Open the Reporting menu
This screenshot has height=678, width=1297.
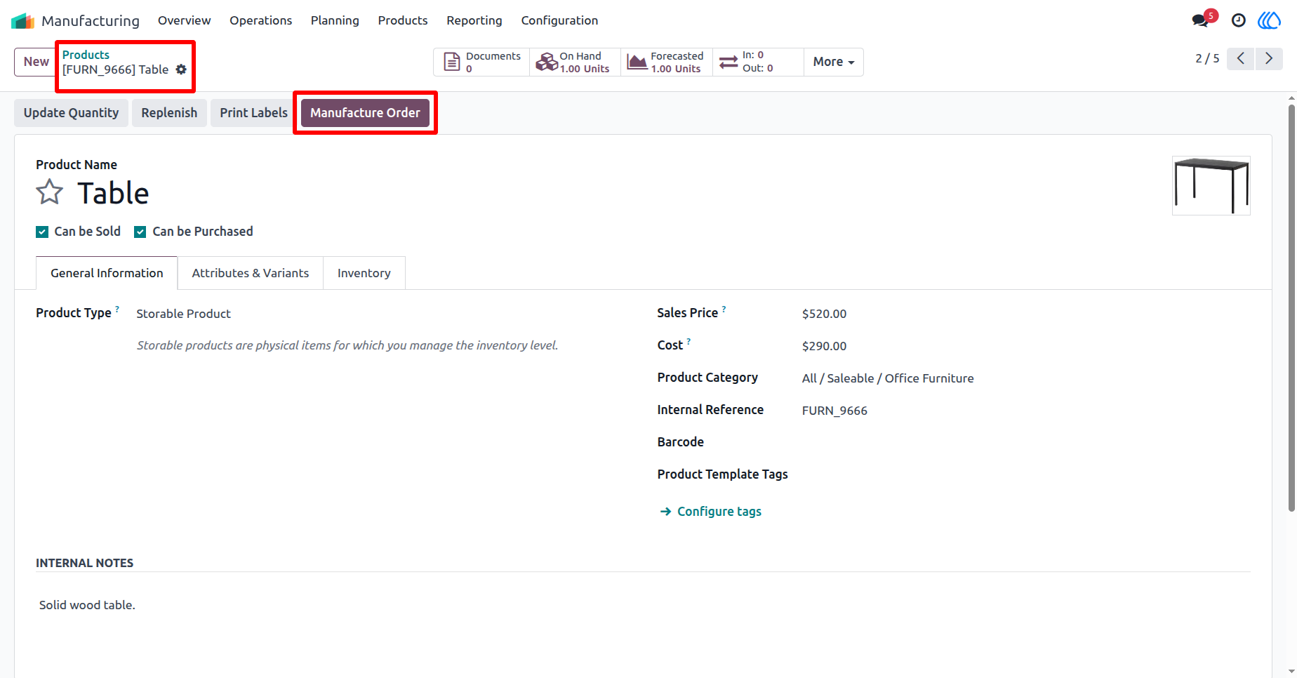point(474,20)
